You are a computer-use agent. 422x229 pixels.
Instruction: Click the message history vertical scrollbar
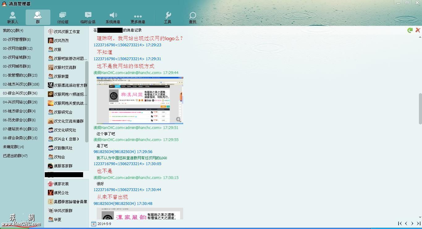pyautogui.click(x=420, y=108)
